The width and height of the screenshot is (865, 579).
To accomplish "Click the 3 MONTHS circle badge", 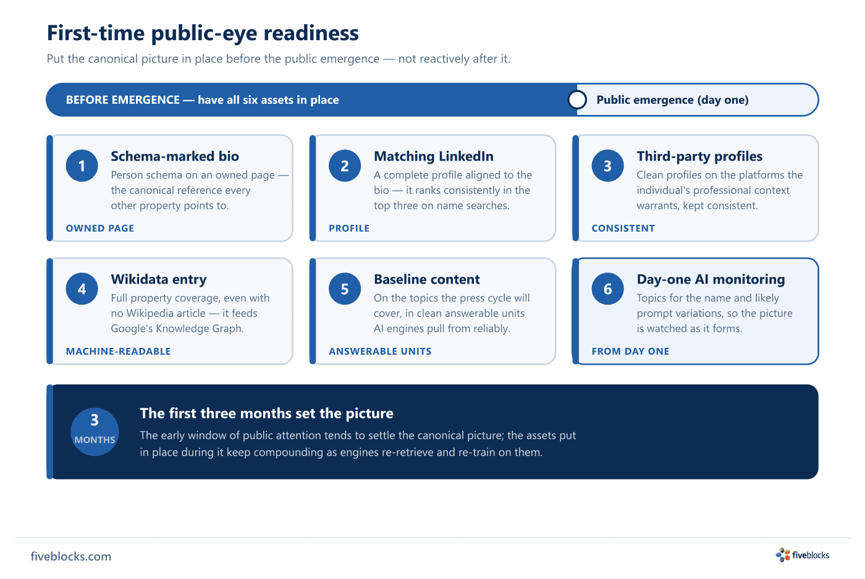I will pos(95,432).
